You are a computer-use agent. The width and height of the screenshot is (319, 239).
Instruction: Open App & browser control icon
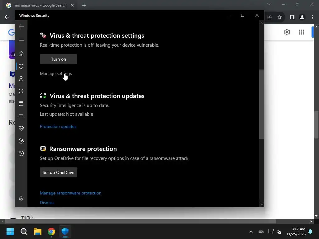tap(21, 104)
